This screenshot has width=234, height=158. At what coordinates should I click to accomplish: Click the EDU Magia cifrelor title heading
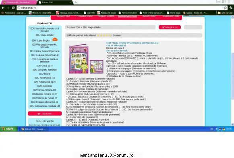coord(132,43)
